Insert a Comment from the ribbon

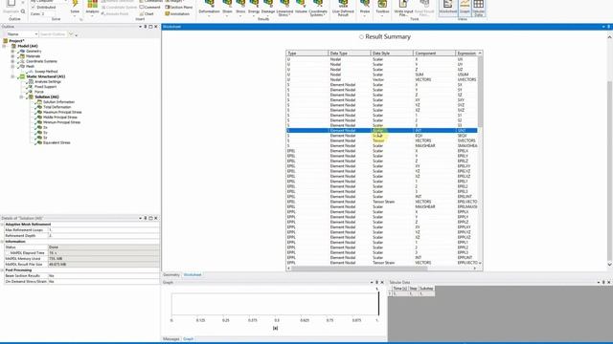coord(149,7)
